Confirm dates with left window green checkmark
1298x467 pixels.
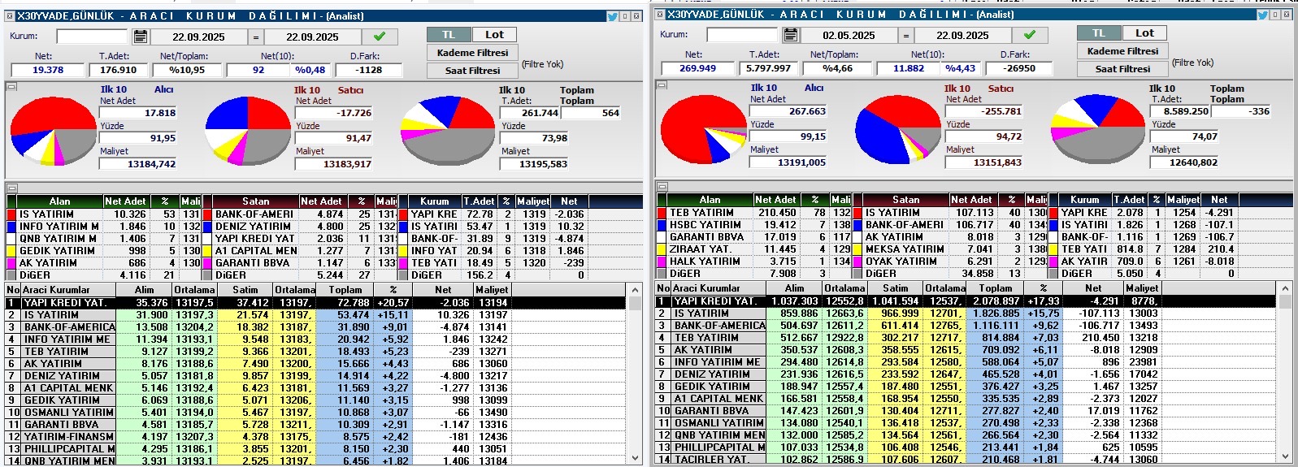click(x=380, y=37)
